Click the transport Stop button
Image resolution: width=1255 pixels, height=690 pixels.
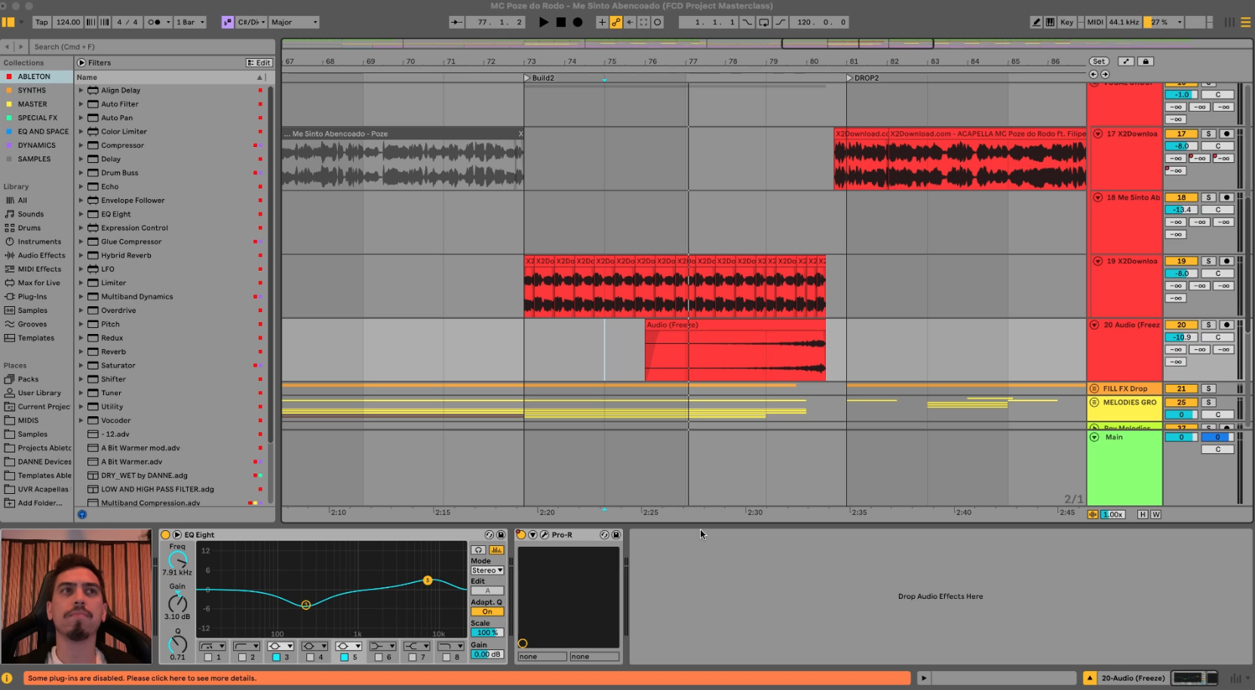pos(561,22)
